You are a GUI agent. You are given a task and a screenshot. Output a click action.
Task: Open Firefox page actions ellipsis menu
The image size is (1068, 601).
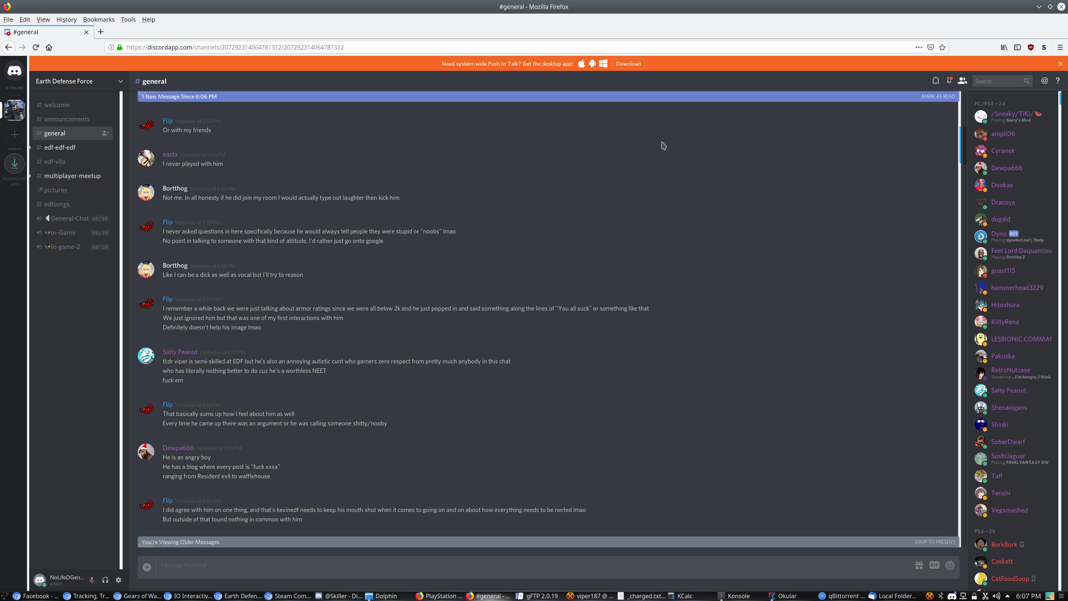click(x=919, y=47)
